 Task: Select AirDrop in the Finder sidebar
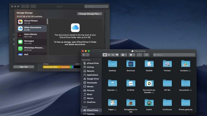point(90,67)
